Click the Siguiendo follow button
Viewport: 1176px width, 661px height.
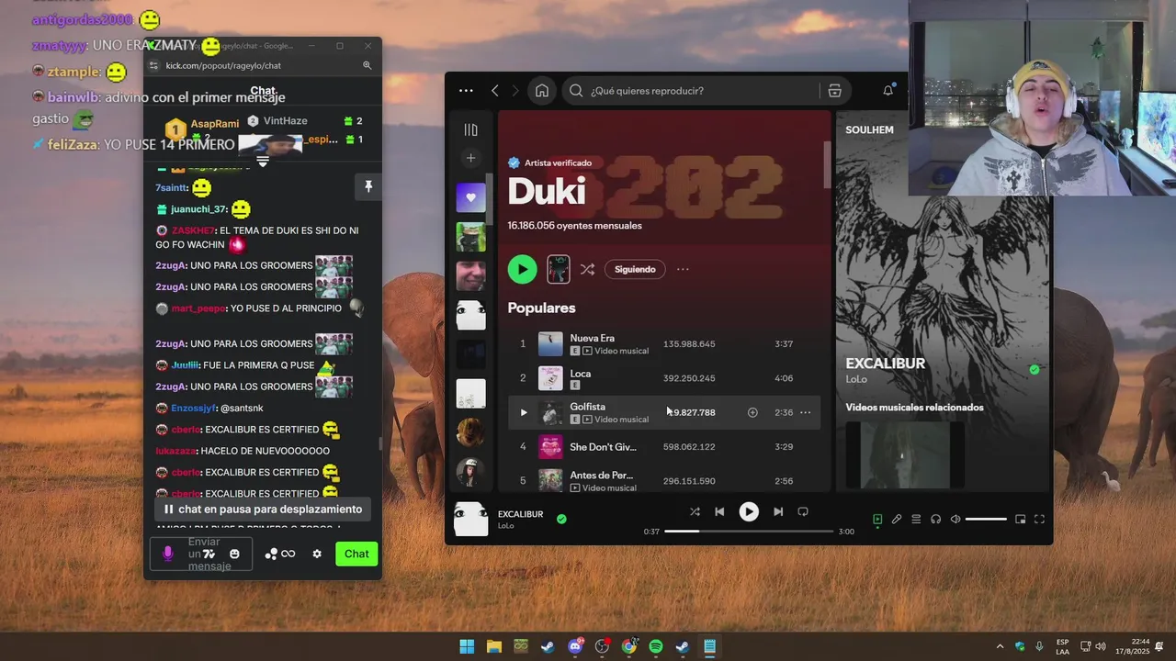click(x=635, y=269)
